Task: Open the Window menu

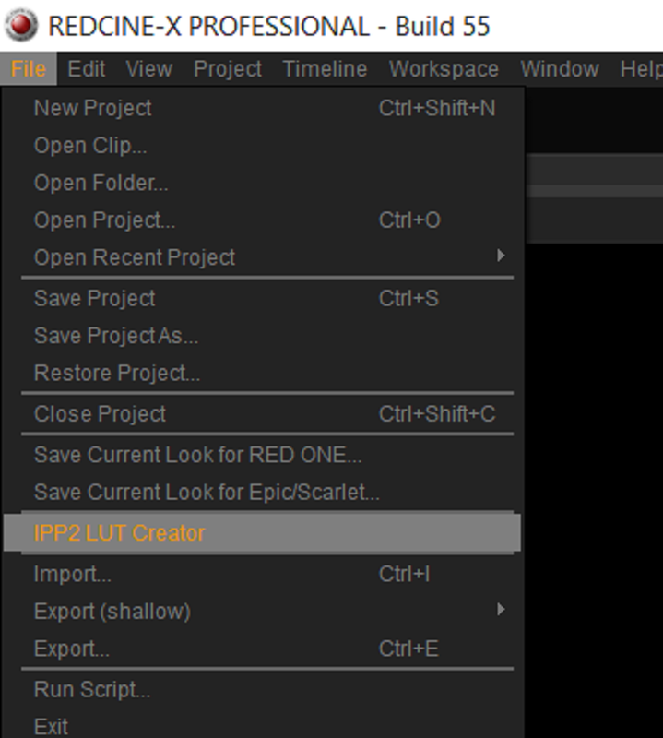Action: [x=560, y=68]
